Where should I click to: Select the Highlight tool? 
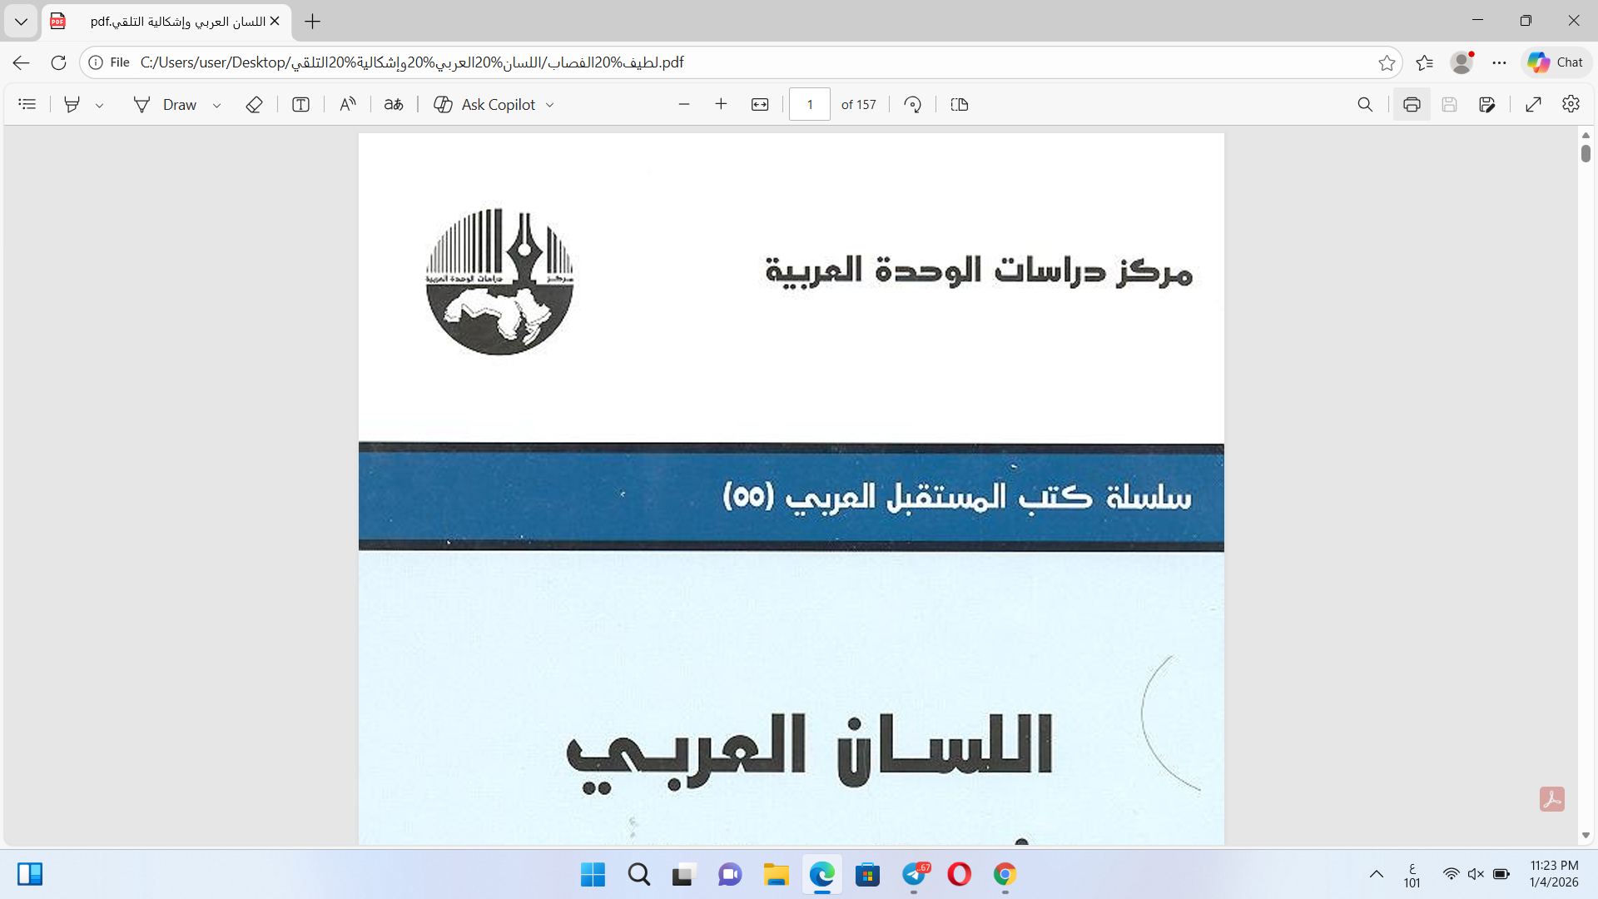click(x=72, y=104)
